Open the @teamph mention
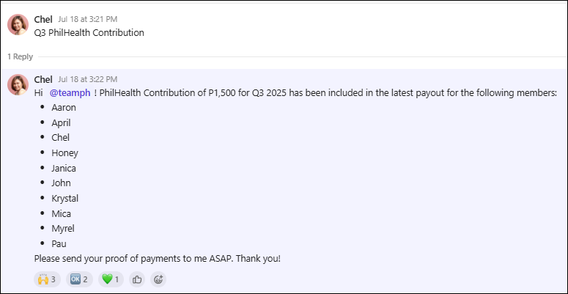Viewport: 568px width, 294px height. coord(70,93)
